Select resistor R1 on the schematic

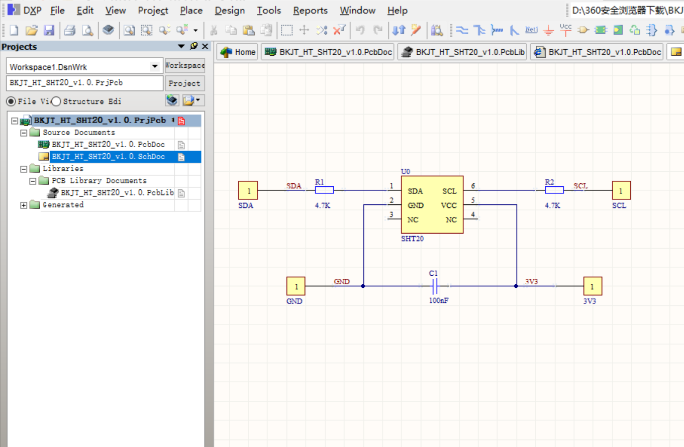pyautogui.click(x=324, y=190)
